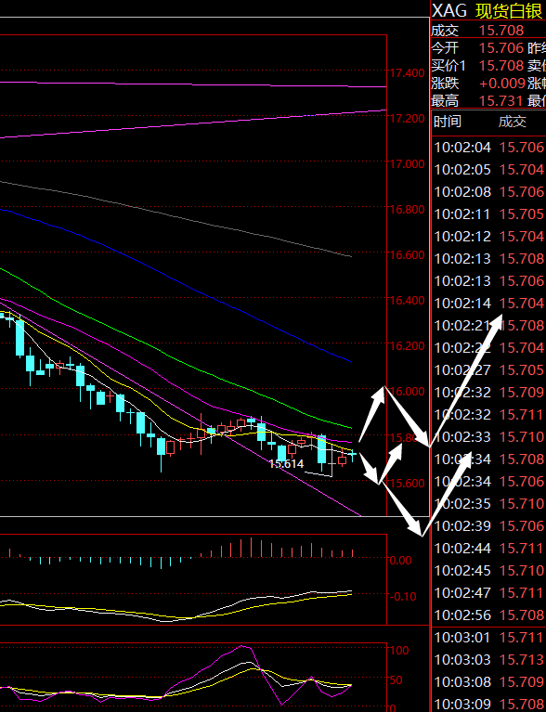This screenshot has height=712, width=546.
Task: Click the 17.200 price axis label
Action: tap(408, 118)
